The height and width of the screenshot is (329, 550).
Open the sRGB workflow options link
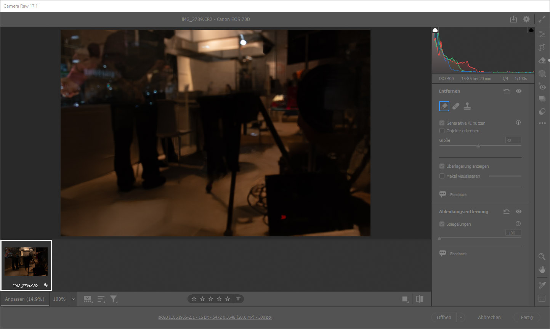[x=215, y=317]
